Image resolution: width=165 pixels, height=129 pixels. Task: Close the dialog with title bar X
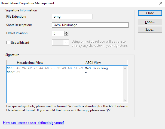[160, 3]
